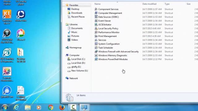
Task: Select the ESET Banking & Payment icon
Action: (x=7, y=52)
